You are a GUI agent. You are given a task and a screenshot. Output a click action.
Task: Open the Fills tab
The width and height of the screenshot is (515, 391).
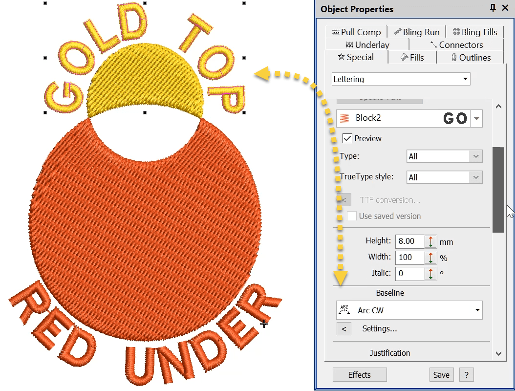tap(412, 58)
